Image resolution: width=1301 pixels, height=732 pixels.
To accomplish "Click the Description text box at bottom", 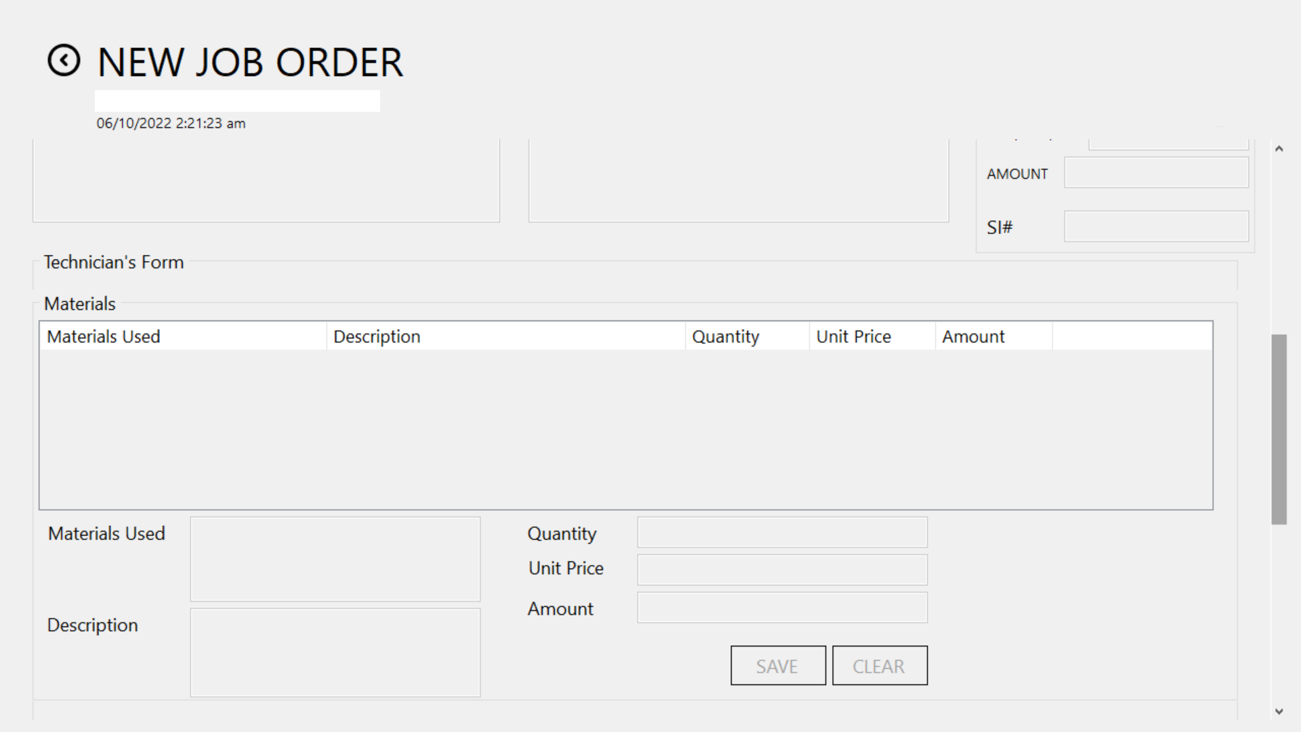I will [x=335, y=652].
